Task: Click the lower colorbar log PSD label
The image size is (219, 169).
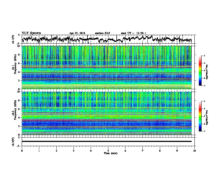Action: [x=207, y=117]
